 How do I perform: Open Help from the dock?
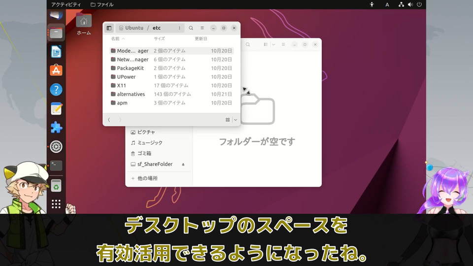56,90
